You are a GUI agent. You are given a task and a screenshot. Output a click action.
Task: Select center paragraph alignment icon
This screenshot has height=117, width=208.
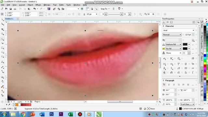coord(174,84)
